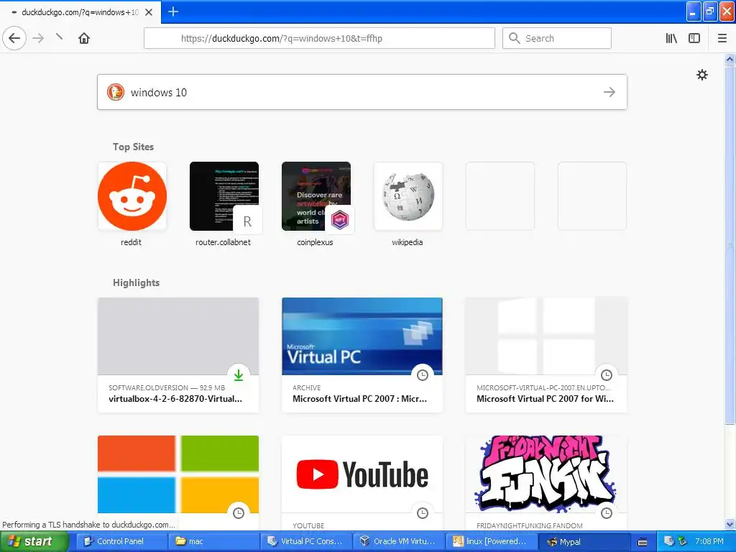
Task: Submit search with the arrow icon
Action: click(609, 92)
